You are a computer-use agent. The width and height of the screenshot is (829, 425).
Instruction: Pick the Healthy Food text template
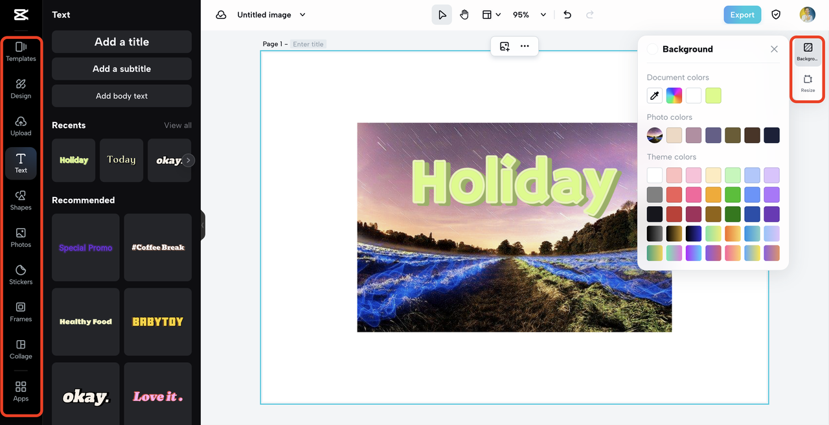point(85,322)
